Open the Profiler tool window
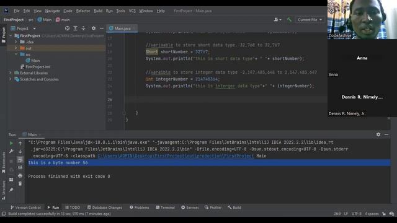The width and height of the screenshot is (397, 223). point(213,208)
